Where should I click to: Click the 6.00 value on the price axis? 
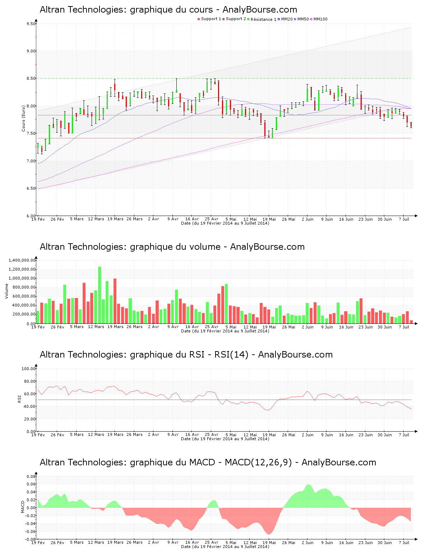31,216
